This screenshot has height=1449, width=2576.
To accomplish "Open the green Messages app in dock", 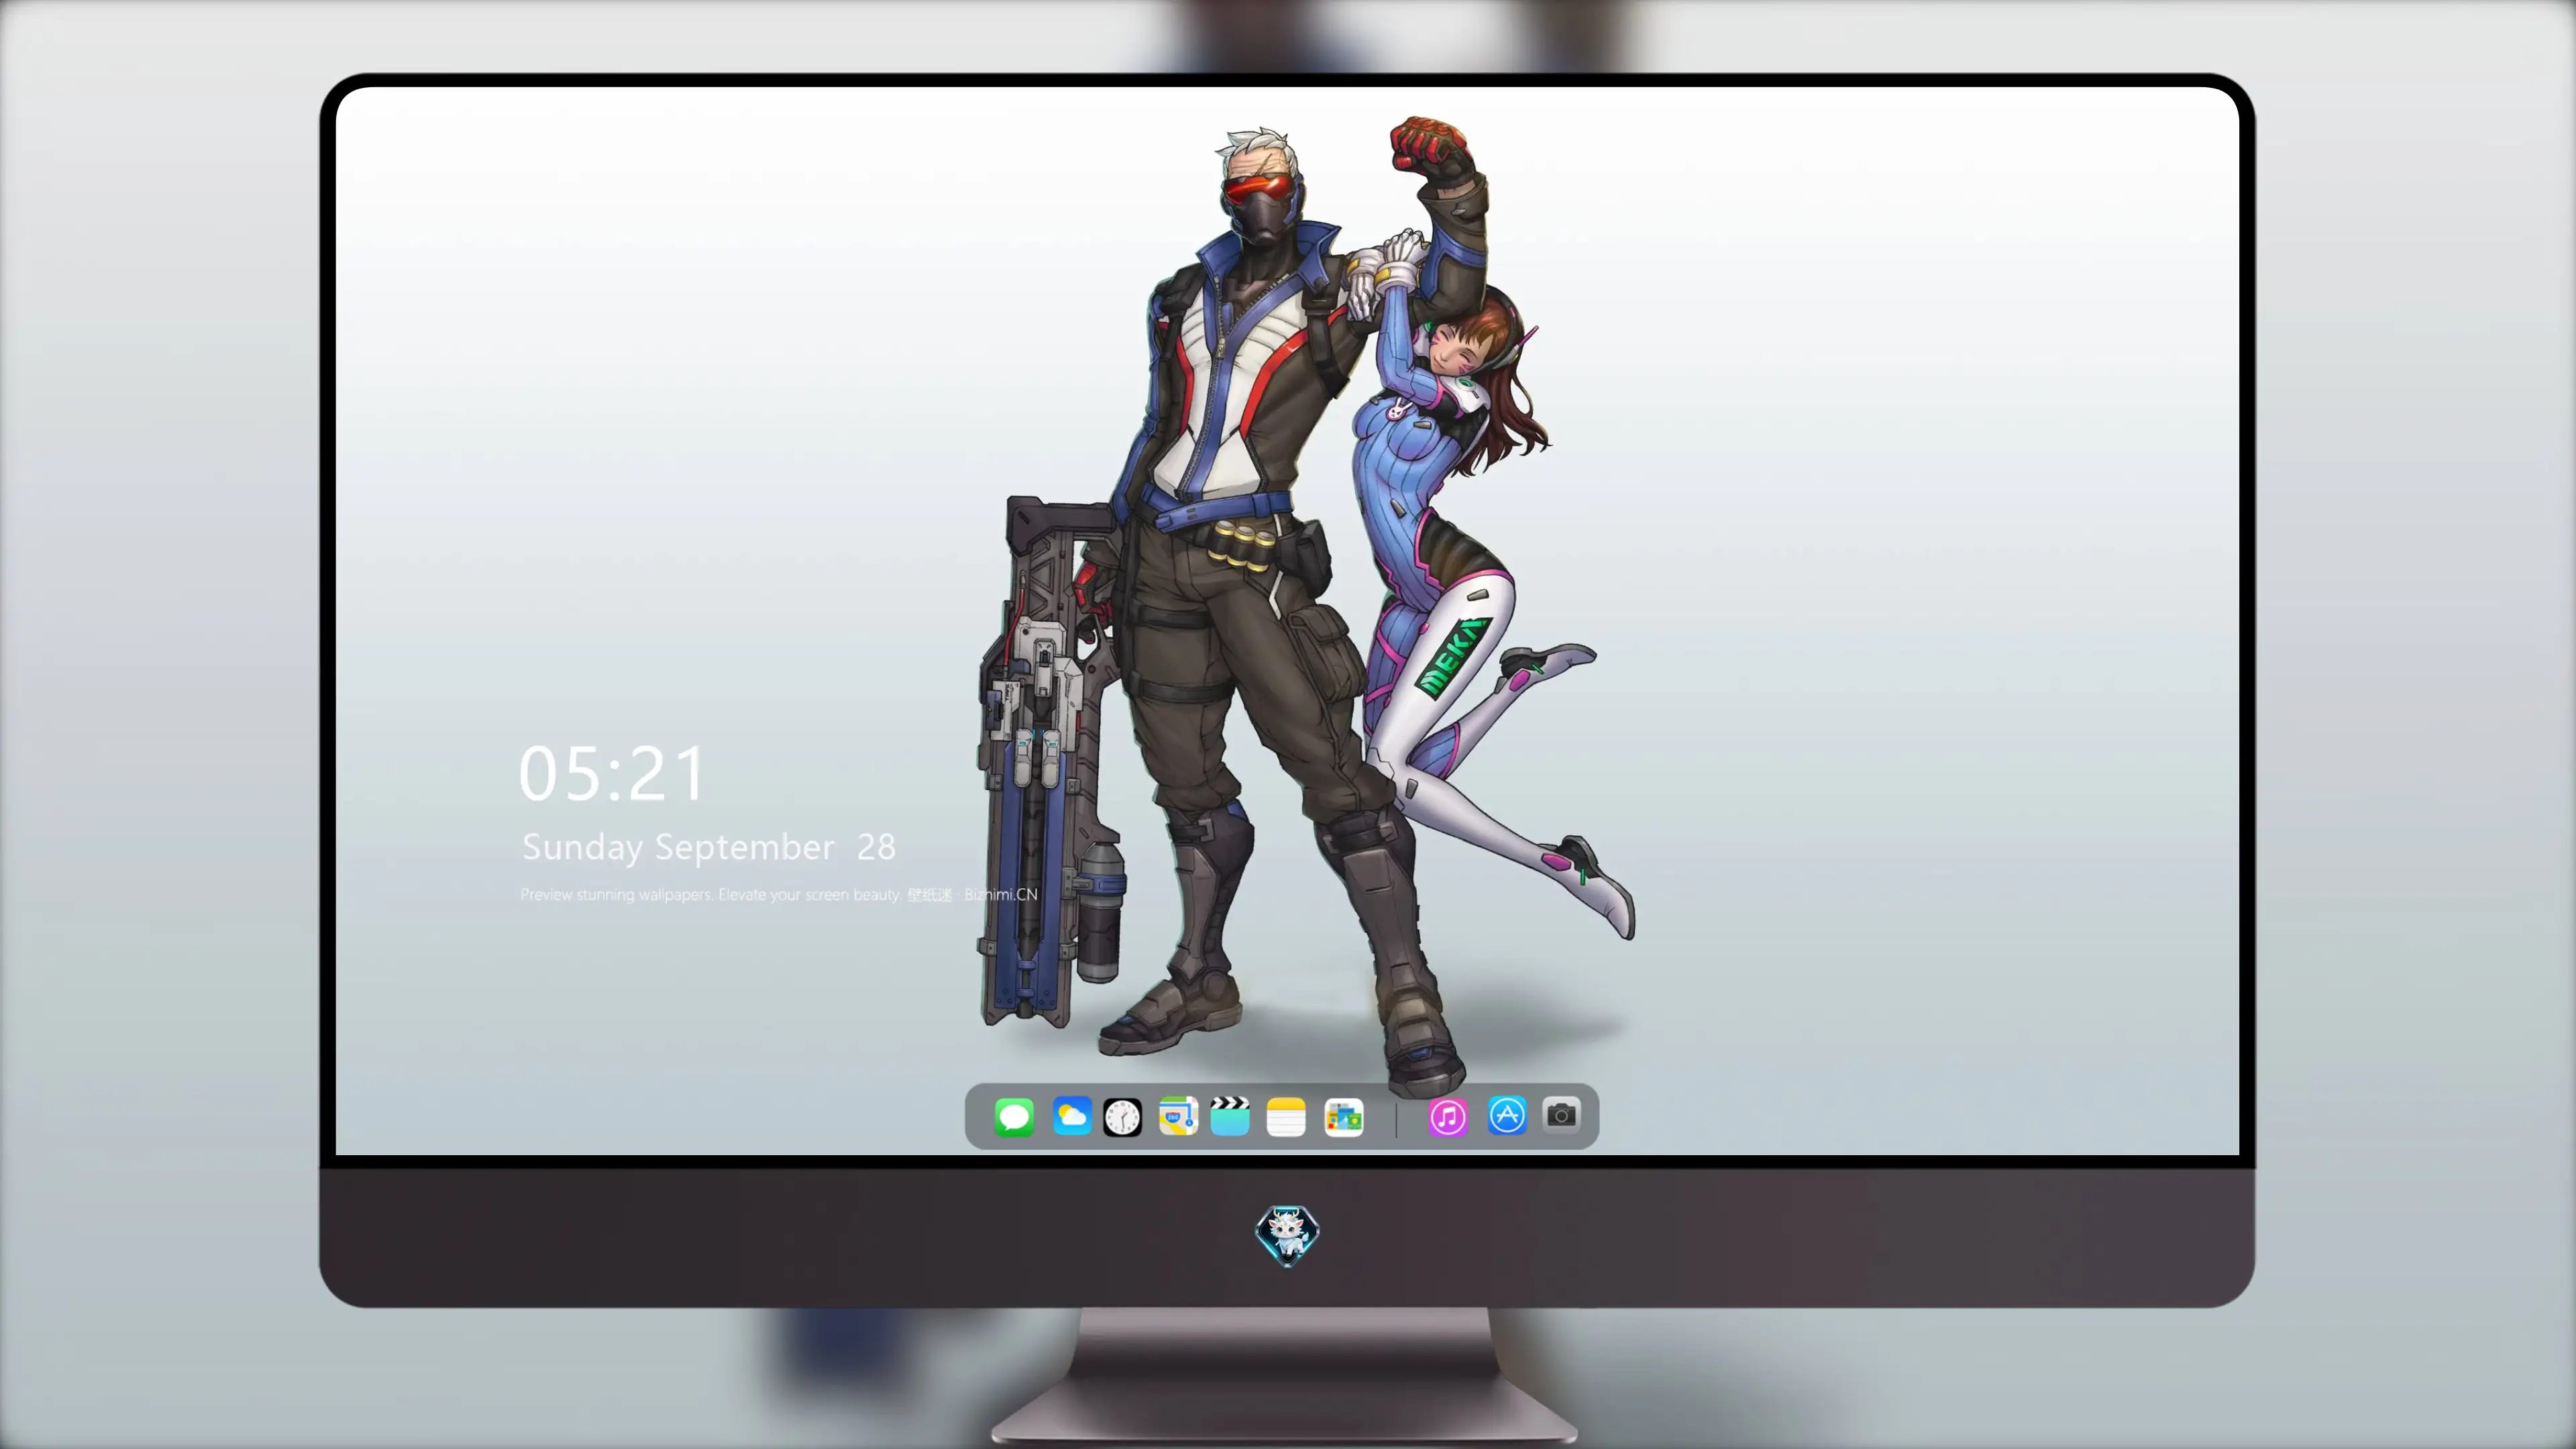I will click(x=1014, y=1117).
